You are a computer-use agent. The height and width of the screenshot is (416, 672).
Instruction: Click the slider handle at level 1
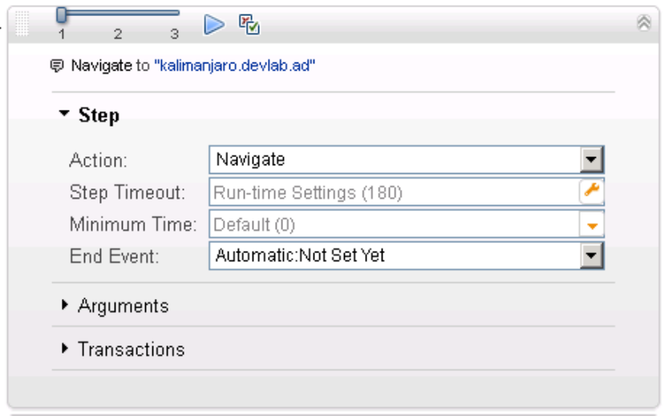pos(61,14)
